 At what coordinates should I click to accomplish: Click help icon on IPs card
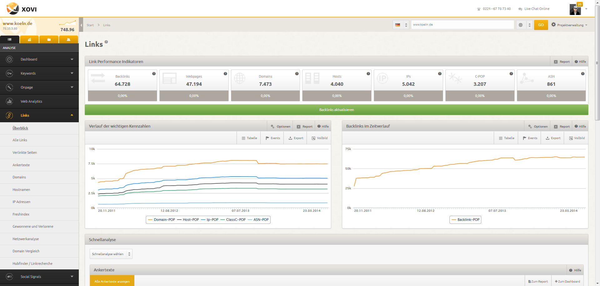tap(440, 74)
